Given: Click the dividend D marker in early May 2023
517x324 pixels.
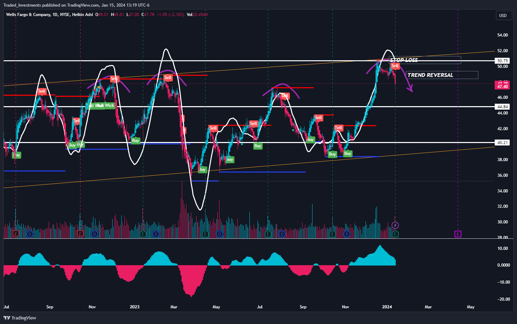Looking at the screenshot, I should 219,234.
